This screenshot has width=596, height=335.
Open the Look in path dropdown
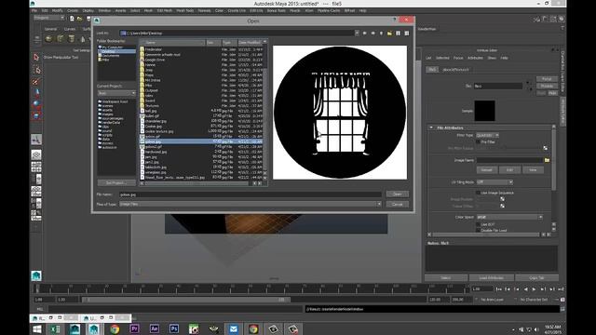click(x=357, y=33)
